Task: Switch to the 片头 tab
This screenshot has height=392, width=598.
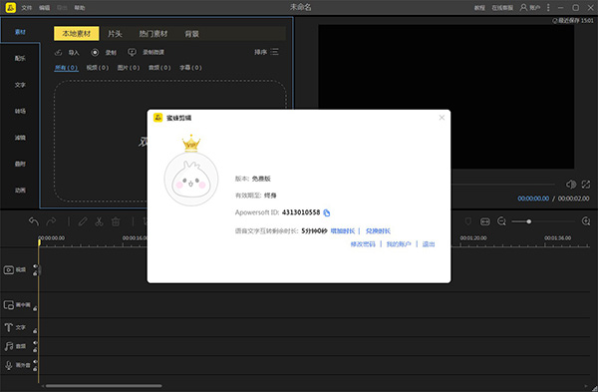Action: (115, 34)
